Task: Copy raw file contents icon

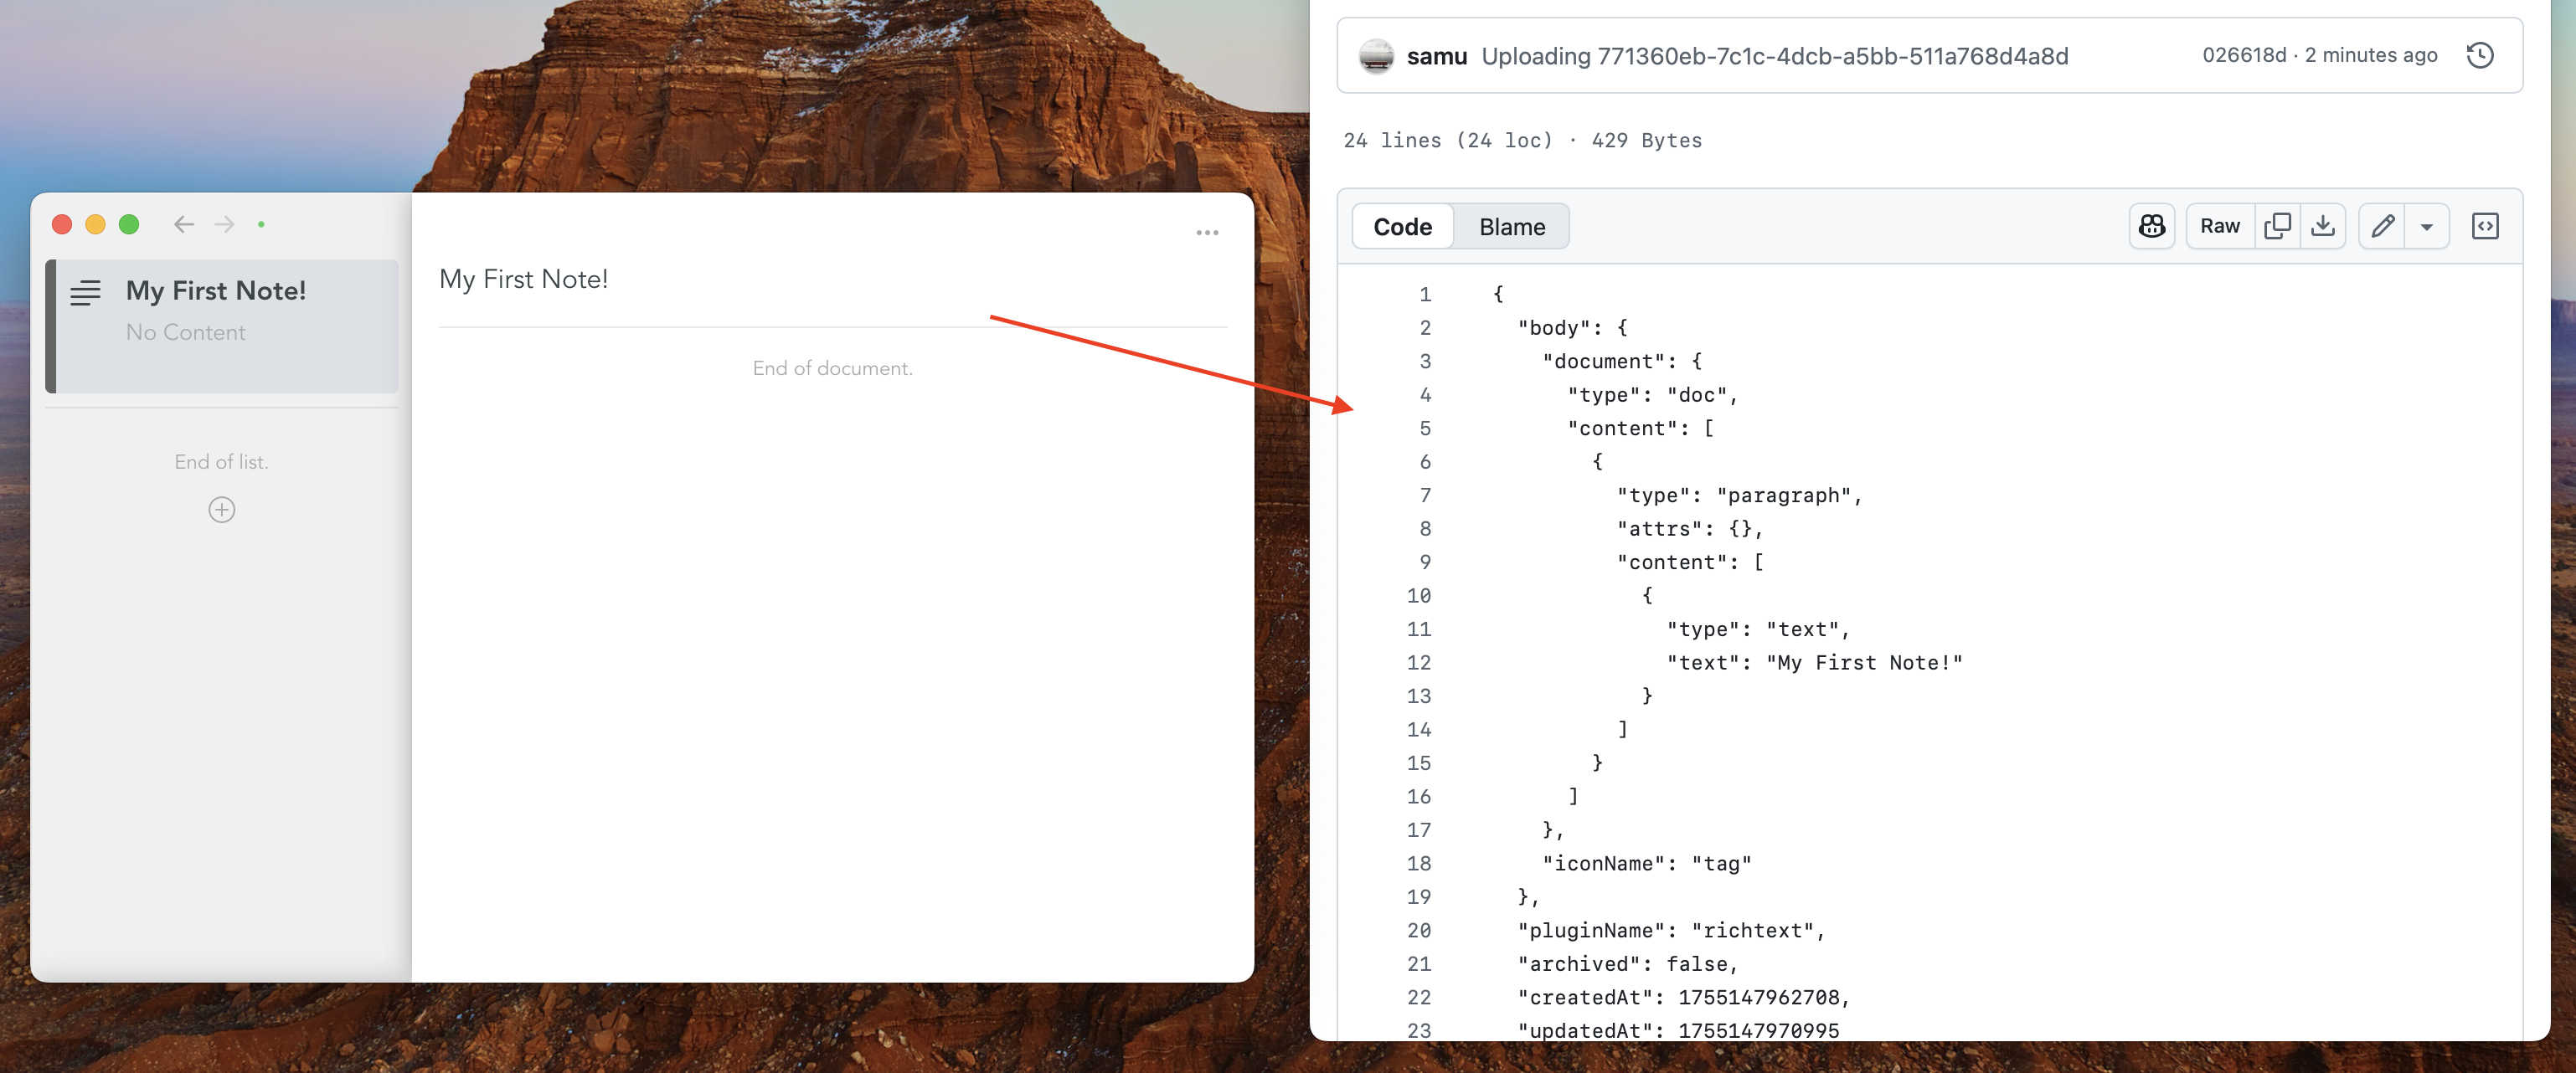Action: pos(2277,227)
